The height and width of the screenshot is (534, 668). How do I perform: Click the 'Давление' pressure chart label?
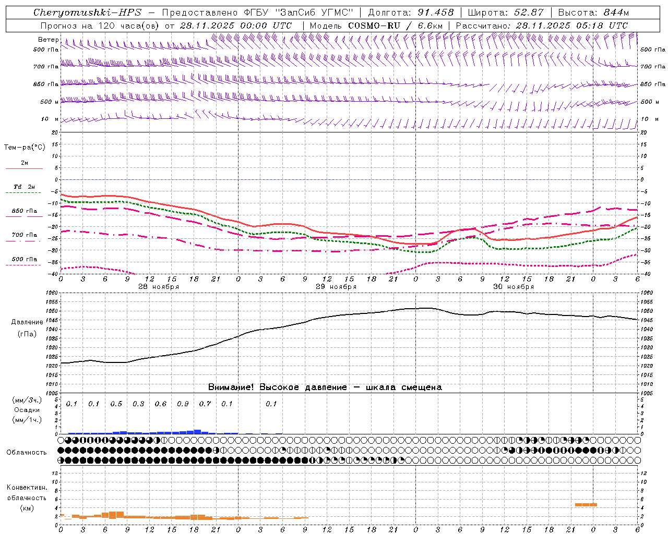tap(27, 322)
